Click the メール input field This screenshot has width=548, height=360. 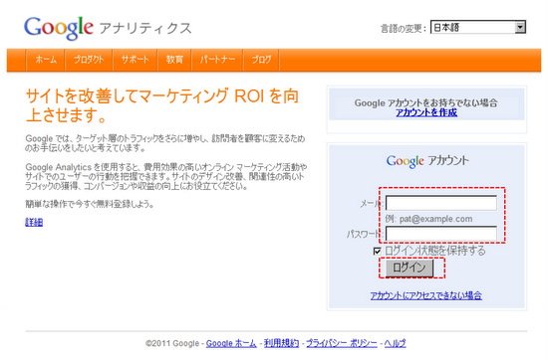click(x=441, y=203)
